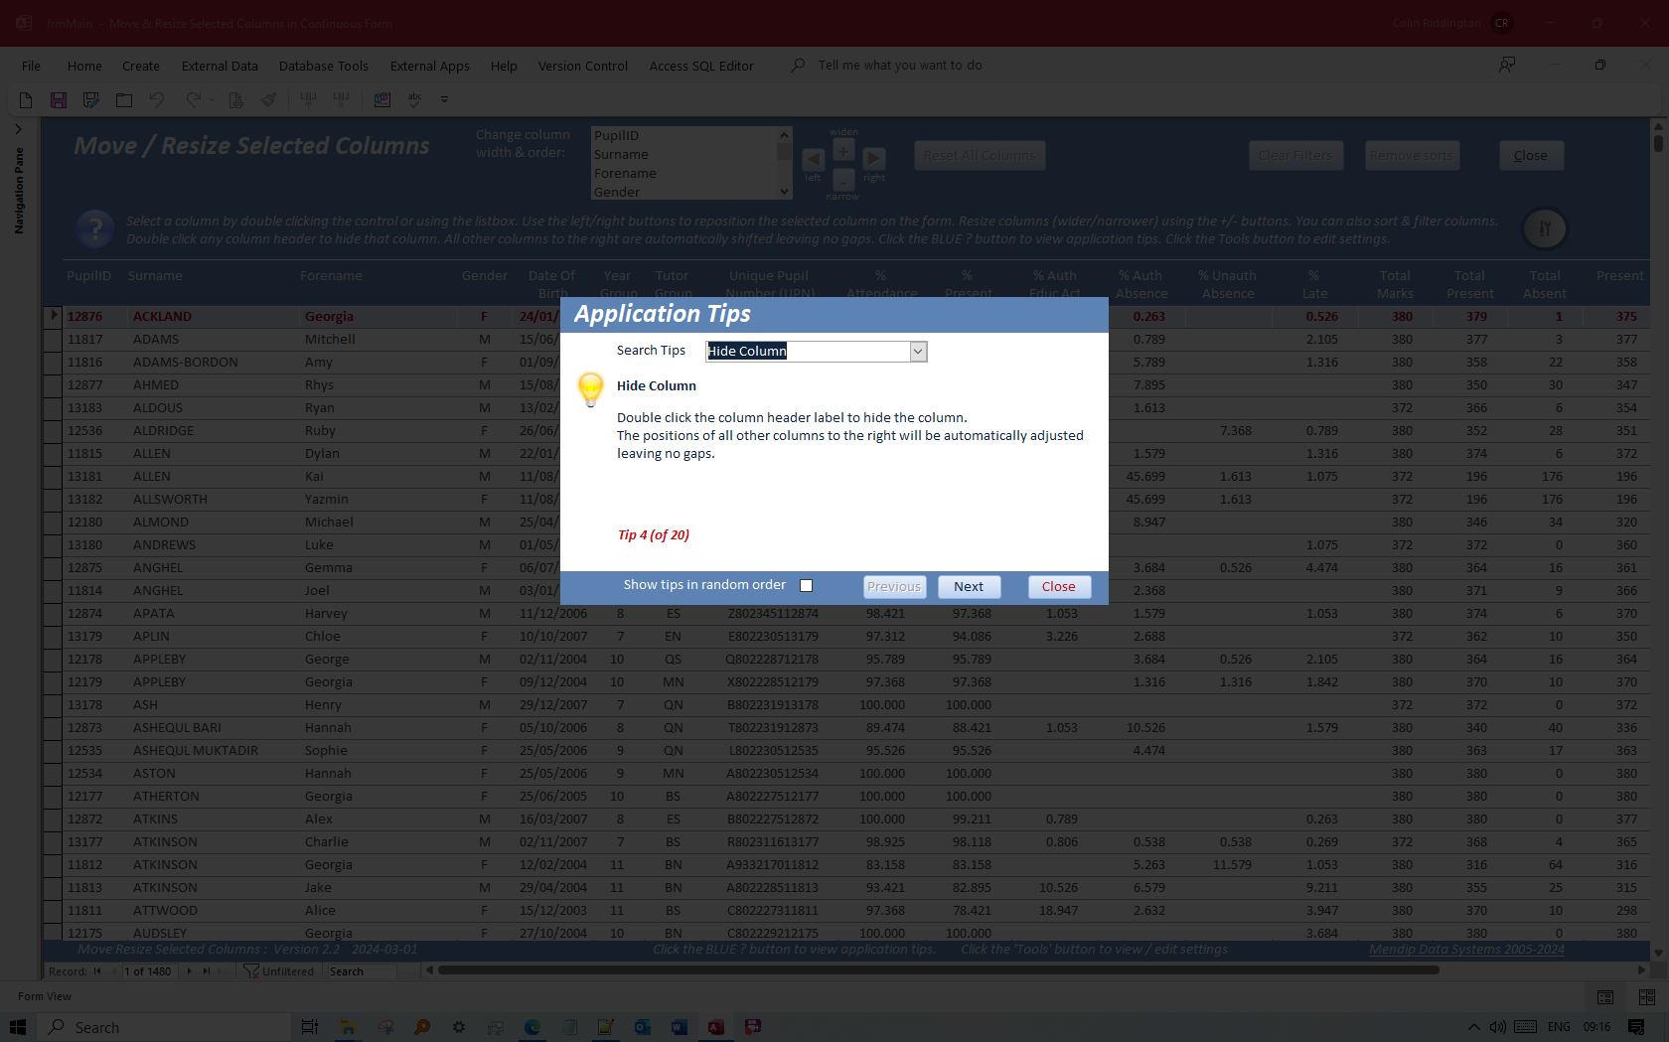
Task: Open Windows Start menu
Action: pos(18,1027)
